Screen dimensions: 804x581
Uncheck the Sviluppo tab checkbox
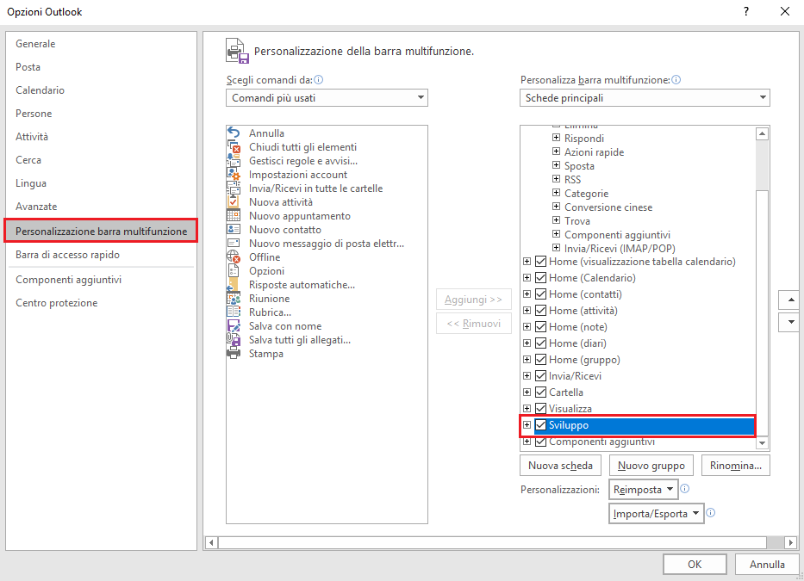tap(540, 424)
